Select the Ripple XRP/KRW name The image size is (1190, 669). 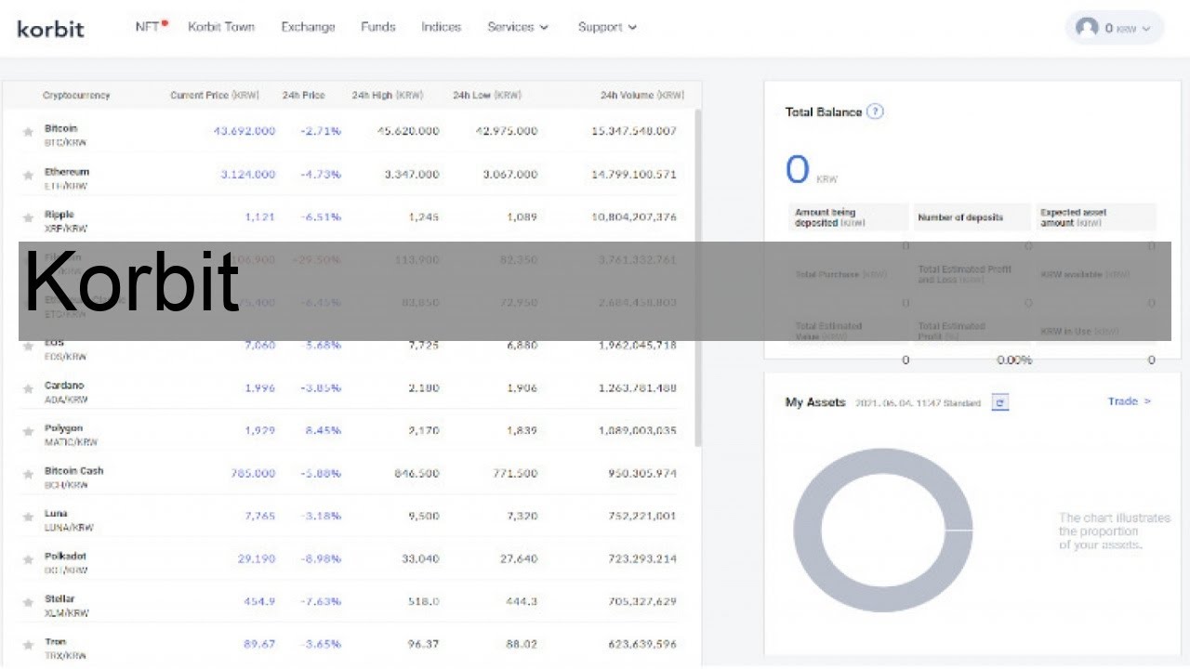[65, 221]
